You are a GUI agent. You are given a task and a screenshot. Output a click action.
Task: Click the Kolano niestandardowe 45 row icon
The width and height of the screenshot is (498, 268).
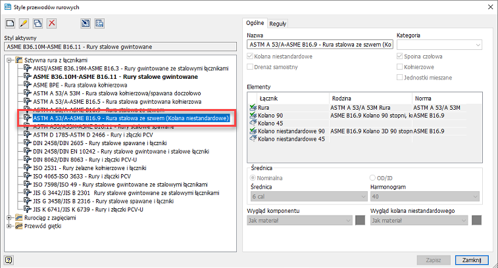(253, 139)
